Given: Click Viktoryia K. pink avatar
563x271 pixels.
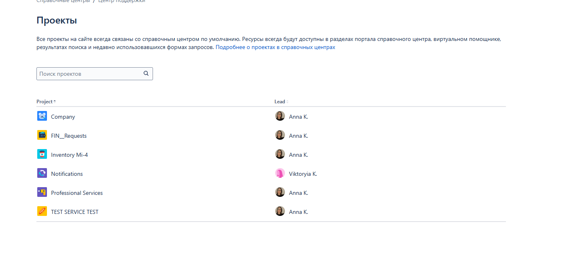Looking at the screenshot, I should tap(280, 173).
